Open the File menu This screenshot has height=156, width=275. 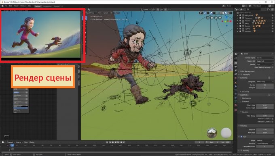click(x=6, y=6)
